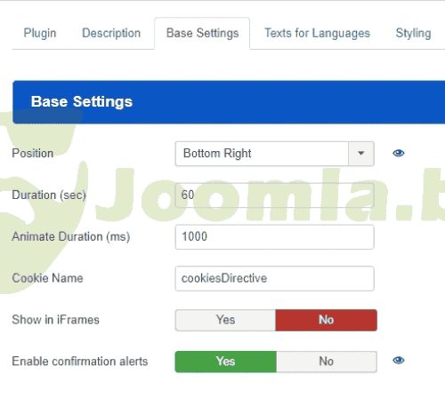Viewport: 445px width, 398px height.
Task: Open the Position dropdown showing Bottom Right
Action: point(274,154)
